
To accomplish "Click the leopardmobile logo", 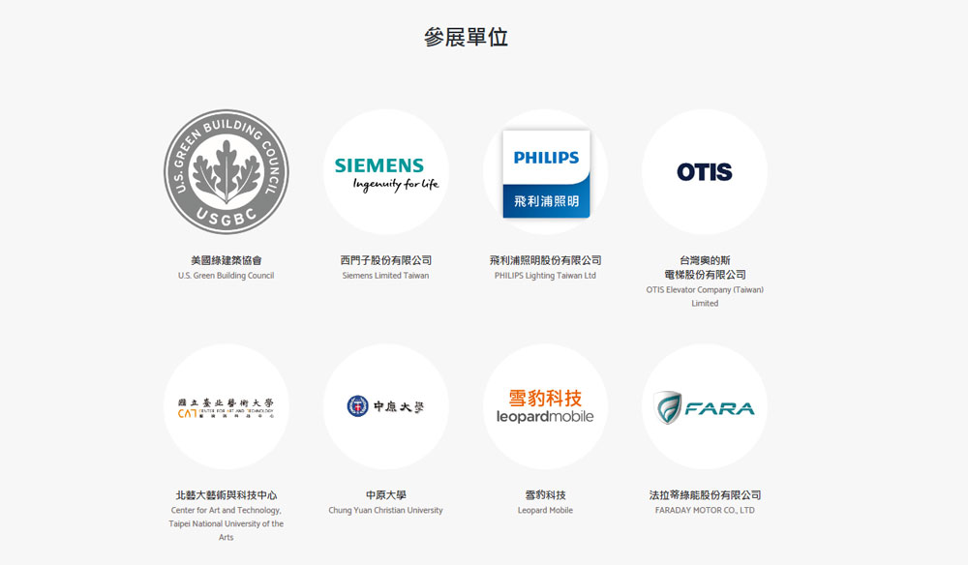I will pos(545,406).
